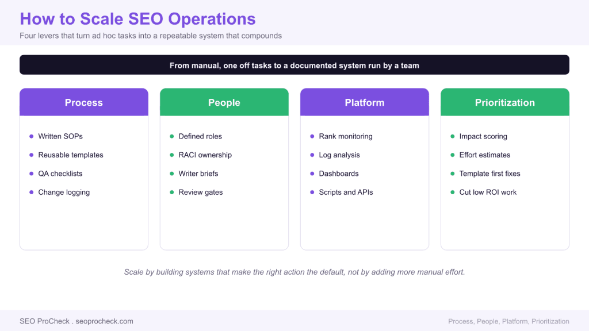589x331 pixels.
Task: Select 'Review gates' item
Action: (x=201, y=192)
